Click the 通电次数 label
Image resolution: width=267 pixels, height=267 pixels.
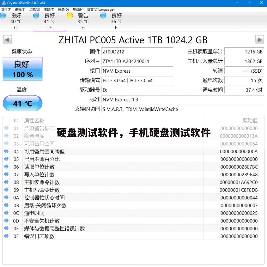click(x=212, y=80)
